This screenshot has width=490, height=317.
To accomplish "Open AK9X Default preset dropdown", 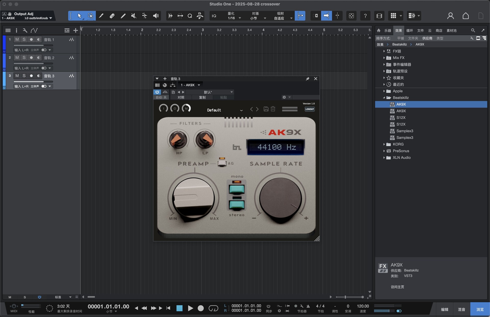I will [225, 110].
